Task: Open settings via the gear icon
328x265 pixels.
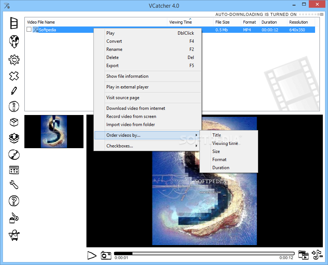Action: 14,60
